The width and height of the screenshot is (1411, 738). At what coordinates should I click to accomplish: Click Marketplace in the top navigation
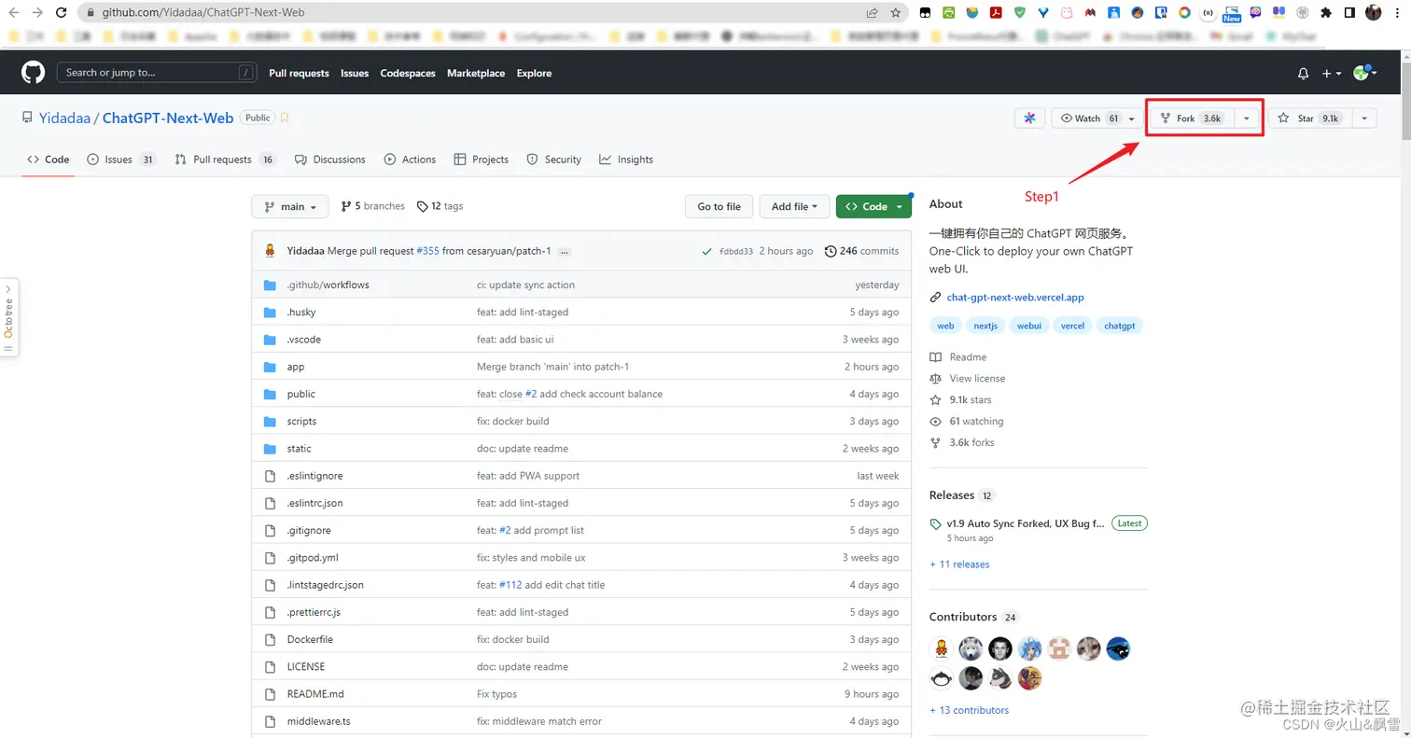point(476,73)
